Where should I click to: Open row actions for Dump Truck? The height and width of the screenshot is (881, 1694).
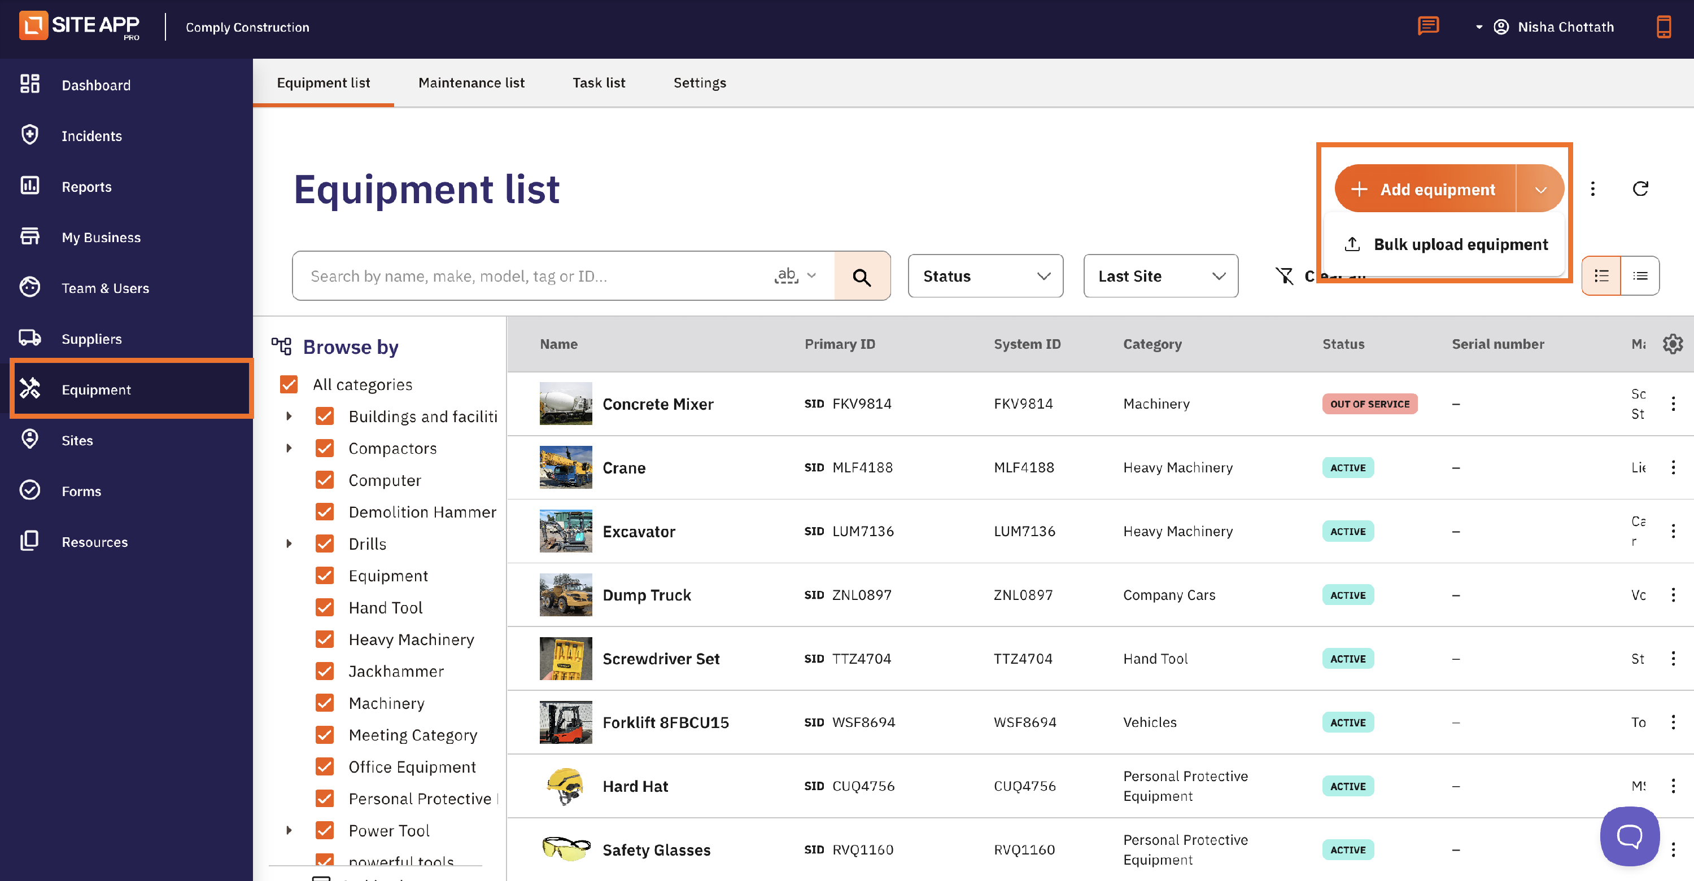[1673, 595]
